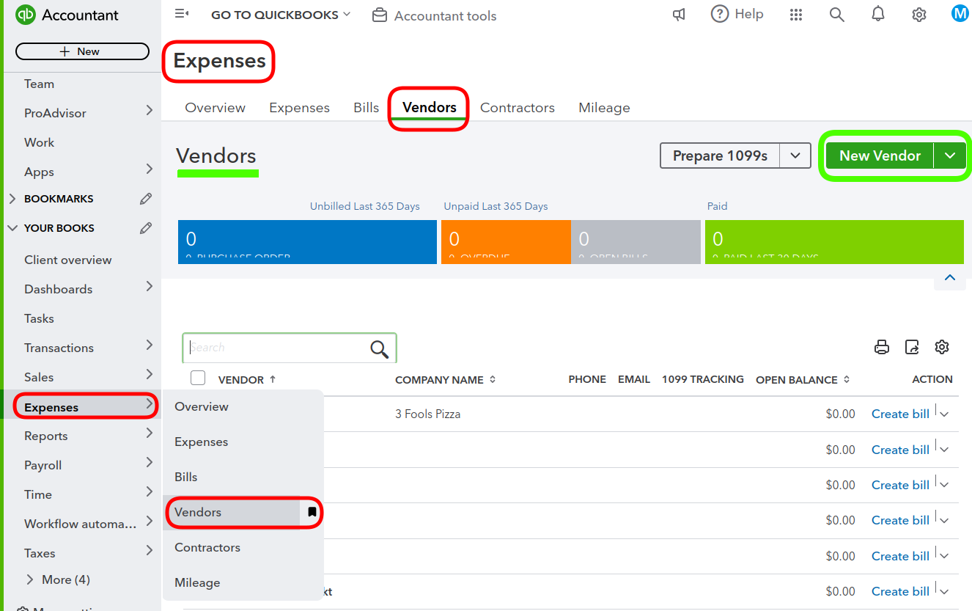Viewport: 972px width, 611px height.
Task: Open New Vendor dropdown arrow
Action: tap(950, 156)
